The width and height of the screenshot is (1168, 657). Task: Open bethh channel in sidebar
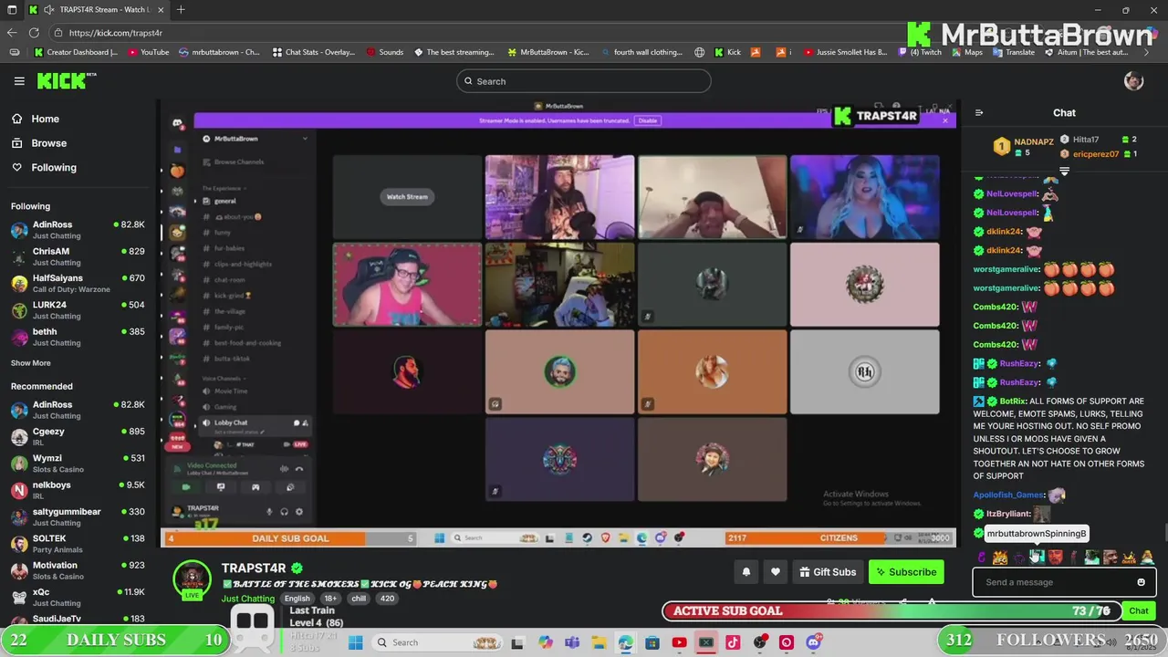click(x=78, y=337)
